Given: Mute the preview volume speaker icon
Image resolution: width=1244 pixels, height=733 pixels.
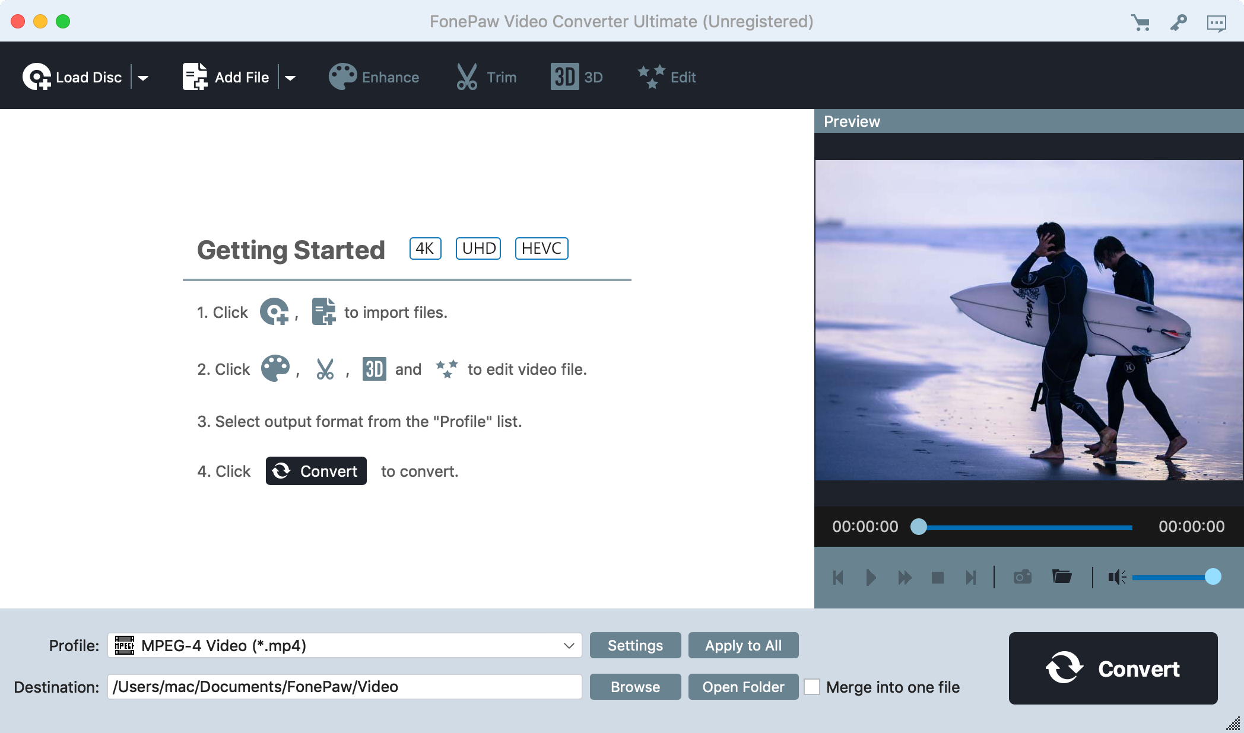Looking at the screenshot, I should tap(1115, 577).
